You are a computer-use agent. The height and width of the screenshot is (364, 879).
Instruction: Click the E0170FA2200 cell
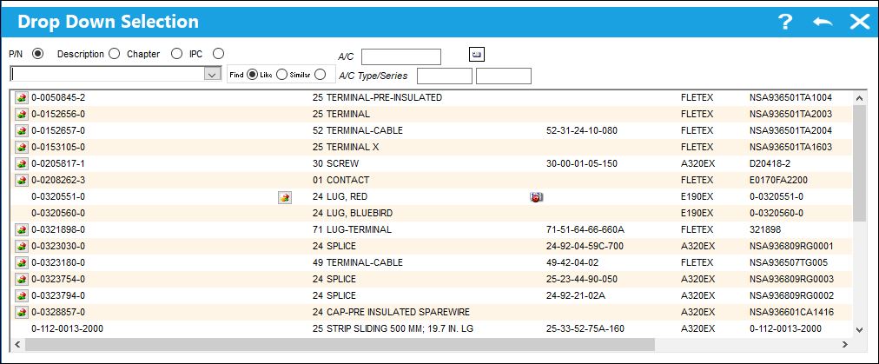click(778, 180)
